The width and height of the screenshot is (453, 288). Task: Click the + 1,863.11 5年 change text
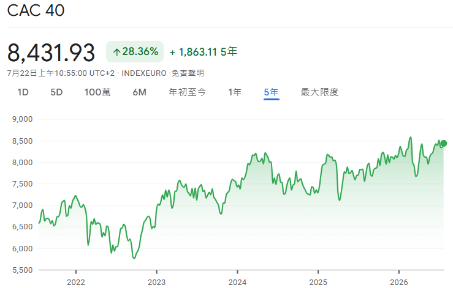point(204,52)
